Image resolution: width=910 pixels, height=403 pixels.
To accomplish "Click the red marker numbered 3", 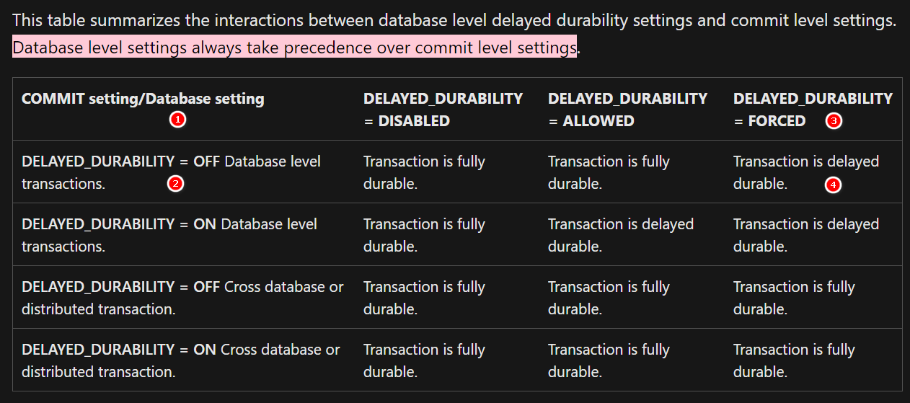I will (834, 121).
